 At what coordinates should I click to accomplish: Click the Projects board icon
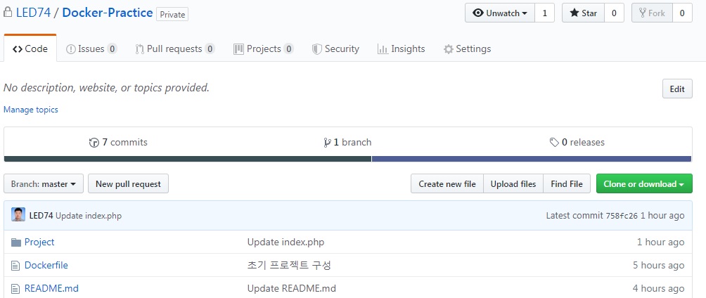[238, 49]
